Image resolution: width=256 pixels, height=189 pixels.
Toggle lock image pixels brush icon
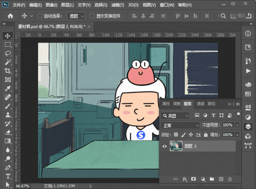coord(183,135)
